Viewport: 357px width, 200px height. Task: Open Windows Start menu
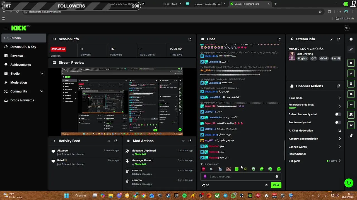[x=66, y=196]
